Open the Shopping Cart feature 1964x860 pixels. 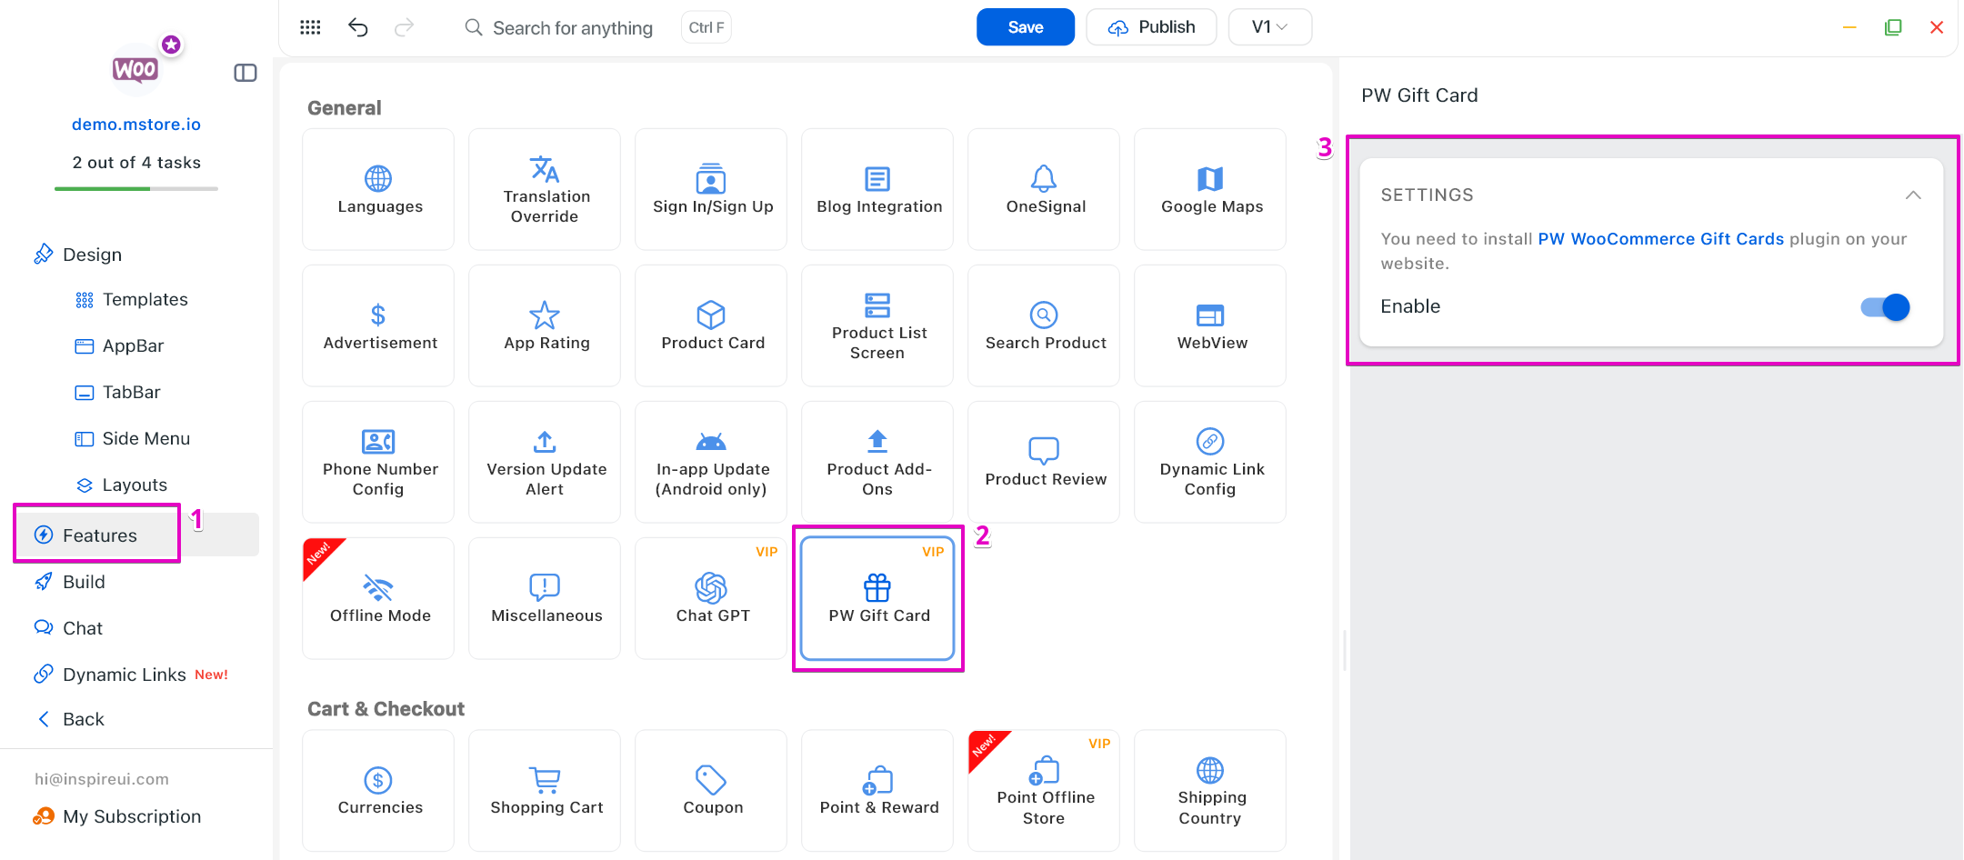click(x=545, y=791)
